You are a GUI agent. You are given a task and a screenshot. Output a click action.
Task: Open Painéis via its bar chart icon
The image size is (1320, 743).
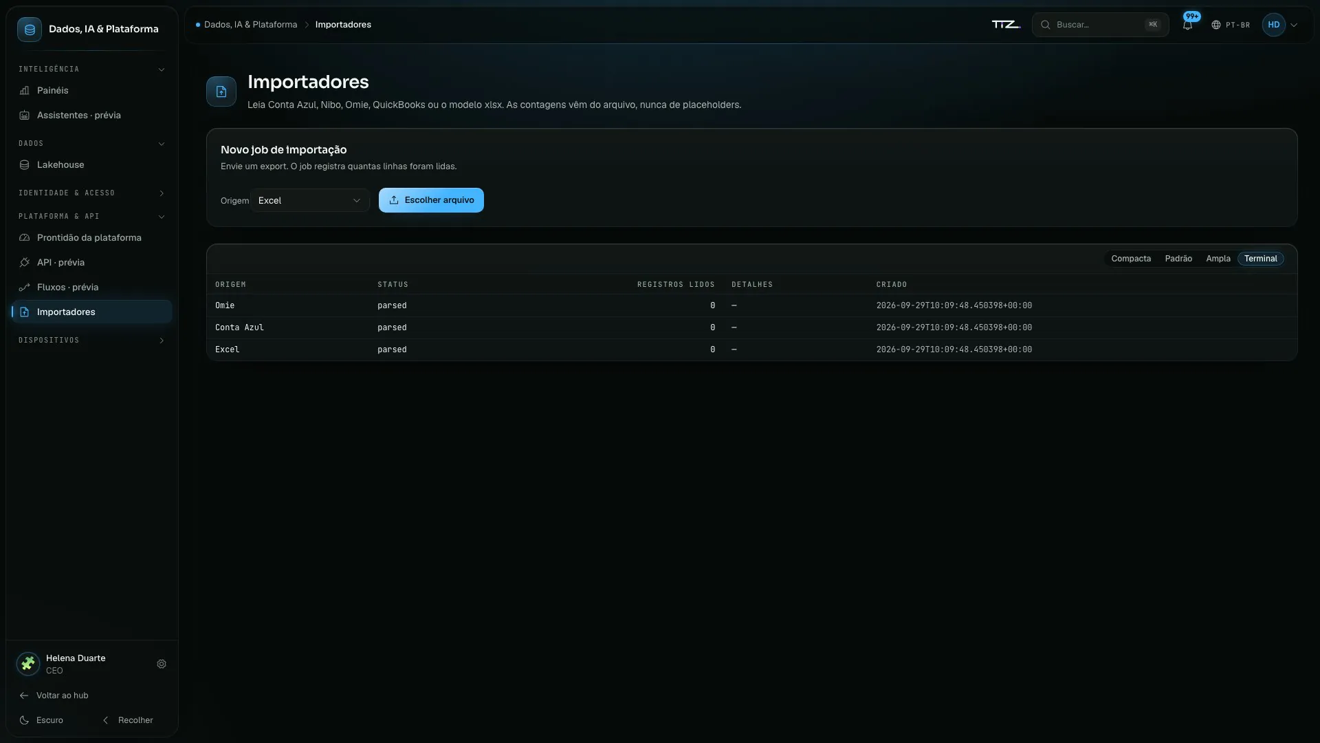(x=25, y=91)
